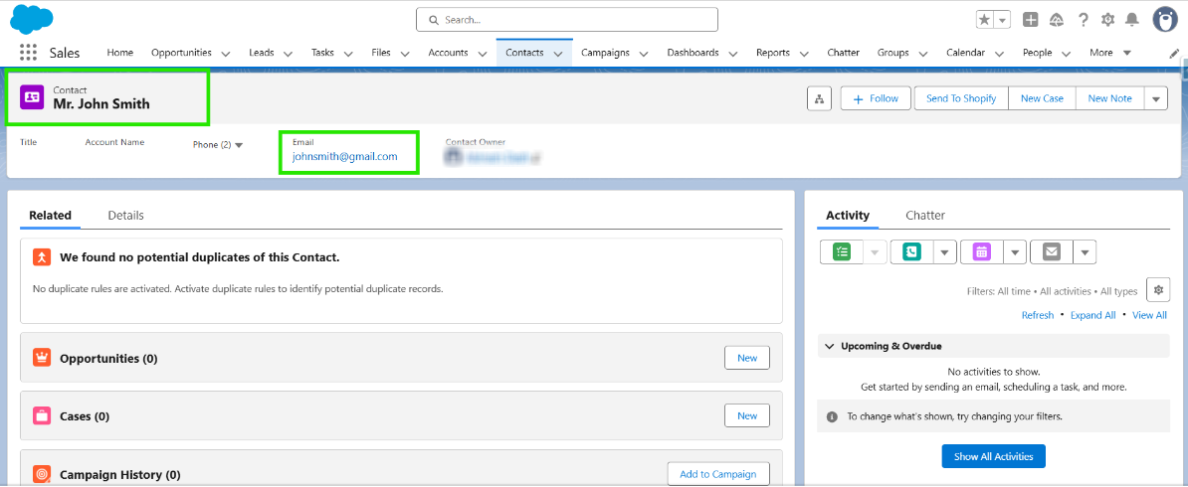Open the favorites star icon

(984, 20)
